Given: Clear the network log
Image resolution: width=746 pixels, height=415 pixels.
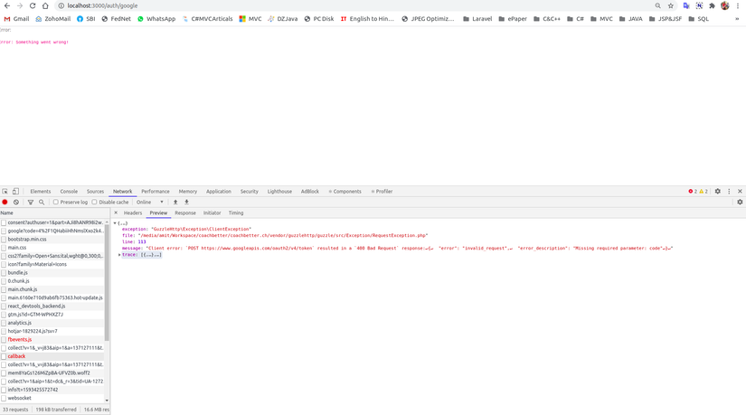Looking at the screenshot, I should coord(16,203).
